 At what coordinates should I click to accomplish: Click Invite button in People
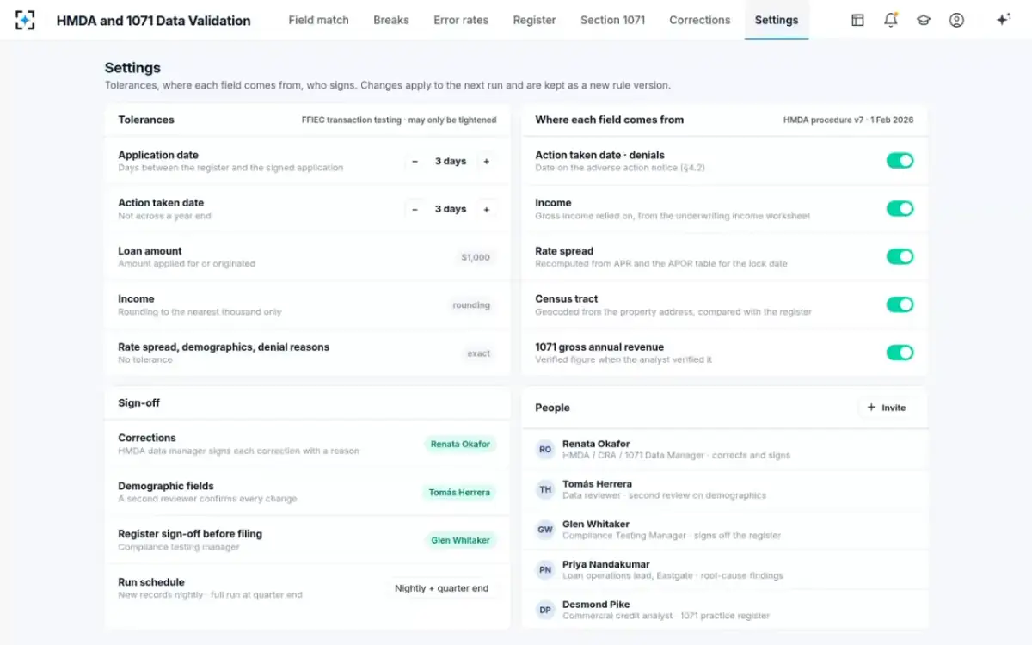886,408
